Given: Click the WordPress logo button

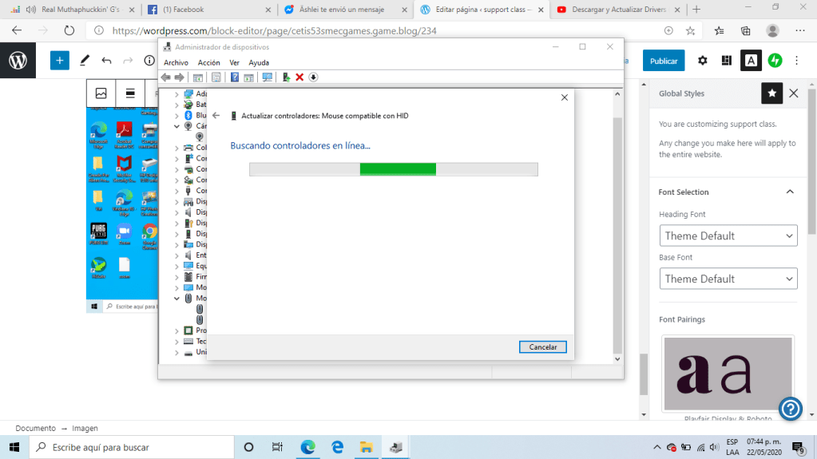Looking at the screenshot, I should pos(18,61).
